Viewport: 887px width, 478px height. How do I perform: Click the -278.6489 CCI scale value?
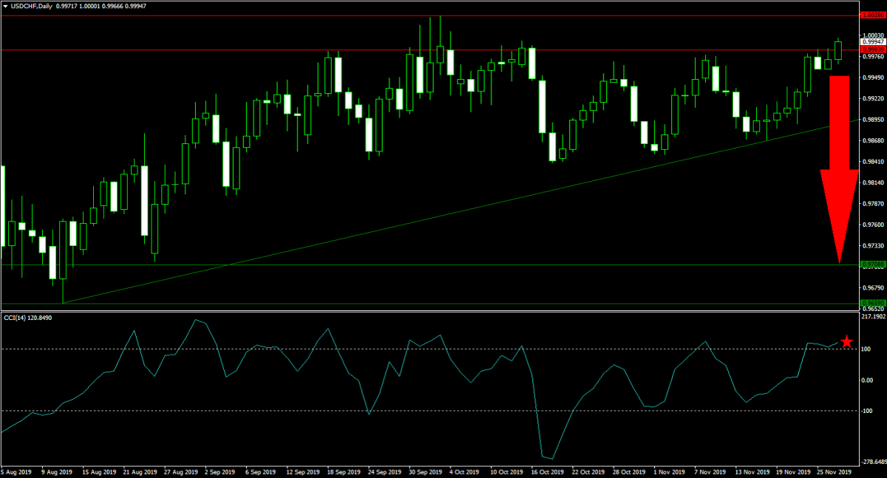[x=873, y=458]
